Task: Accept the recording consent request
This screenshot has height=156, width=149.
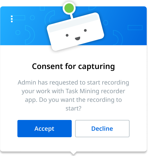Action: (44, 128)
